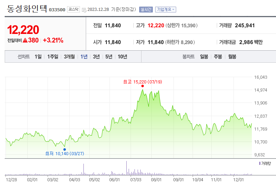276x191 pixels.
Task: Click the 하한가 8,290 text
Action: 180,42
